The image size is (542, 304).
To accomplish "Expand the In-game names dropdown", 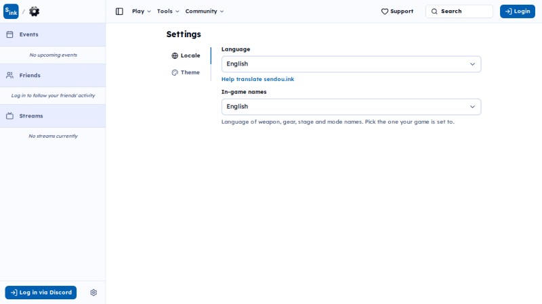I will [x=351, y=107].
